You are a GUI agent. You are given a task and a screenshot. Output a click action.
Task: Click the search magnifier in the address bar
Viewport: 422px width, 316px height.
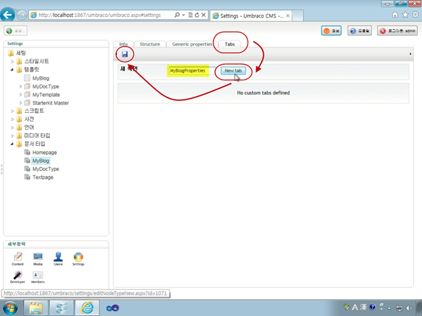(177, 15)
